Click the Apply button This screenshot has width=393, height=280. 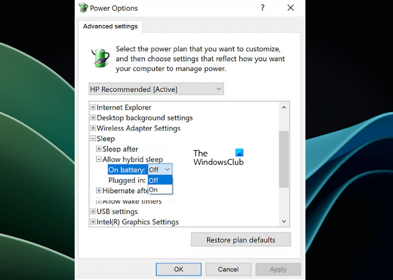click(x=278, y=269)
